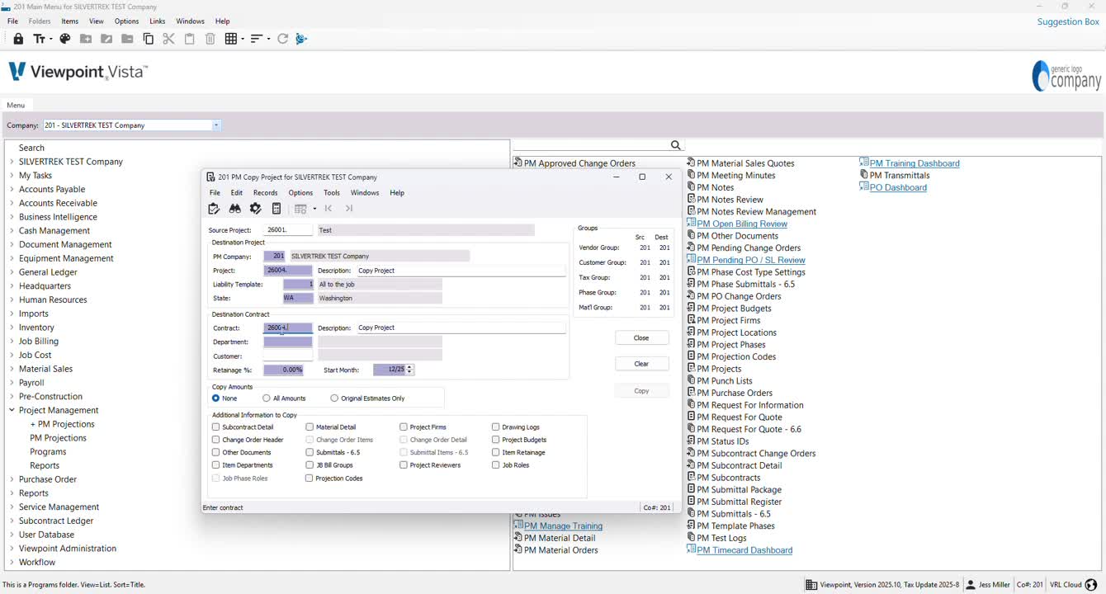Screen dimensions: 1106x594
Task: Tick the Project Budgets checkbox
Action: 496,440
